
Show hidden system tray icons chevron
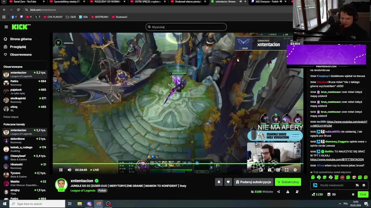click(x=340, y=204)
